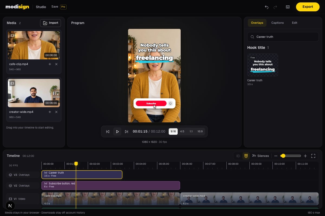Click the Import media button
Image resolution: width=325 pixels, height=216 pixels.
coord(50,23)
